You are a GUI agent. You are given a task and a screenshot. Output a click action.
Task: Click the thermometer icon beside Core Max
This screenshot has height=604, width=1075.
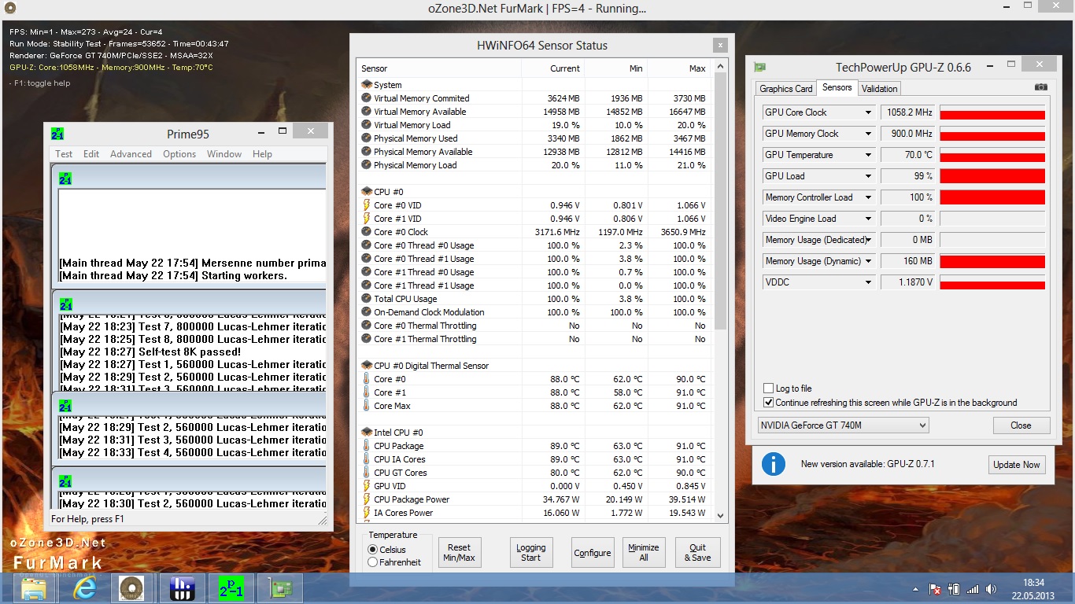(x=367, y=406)
